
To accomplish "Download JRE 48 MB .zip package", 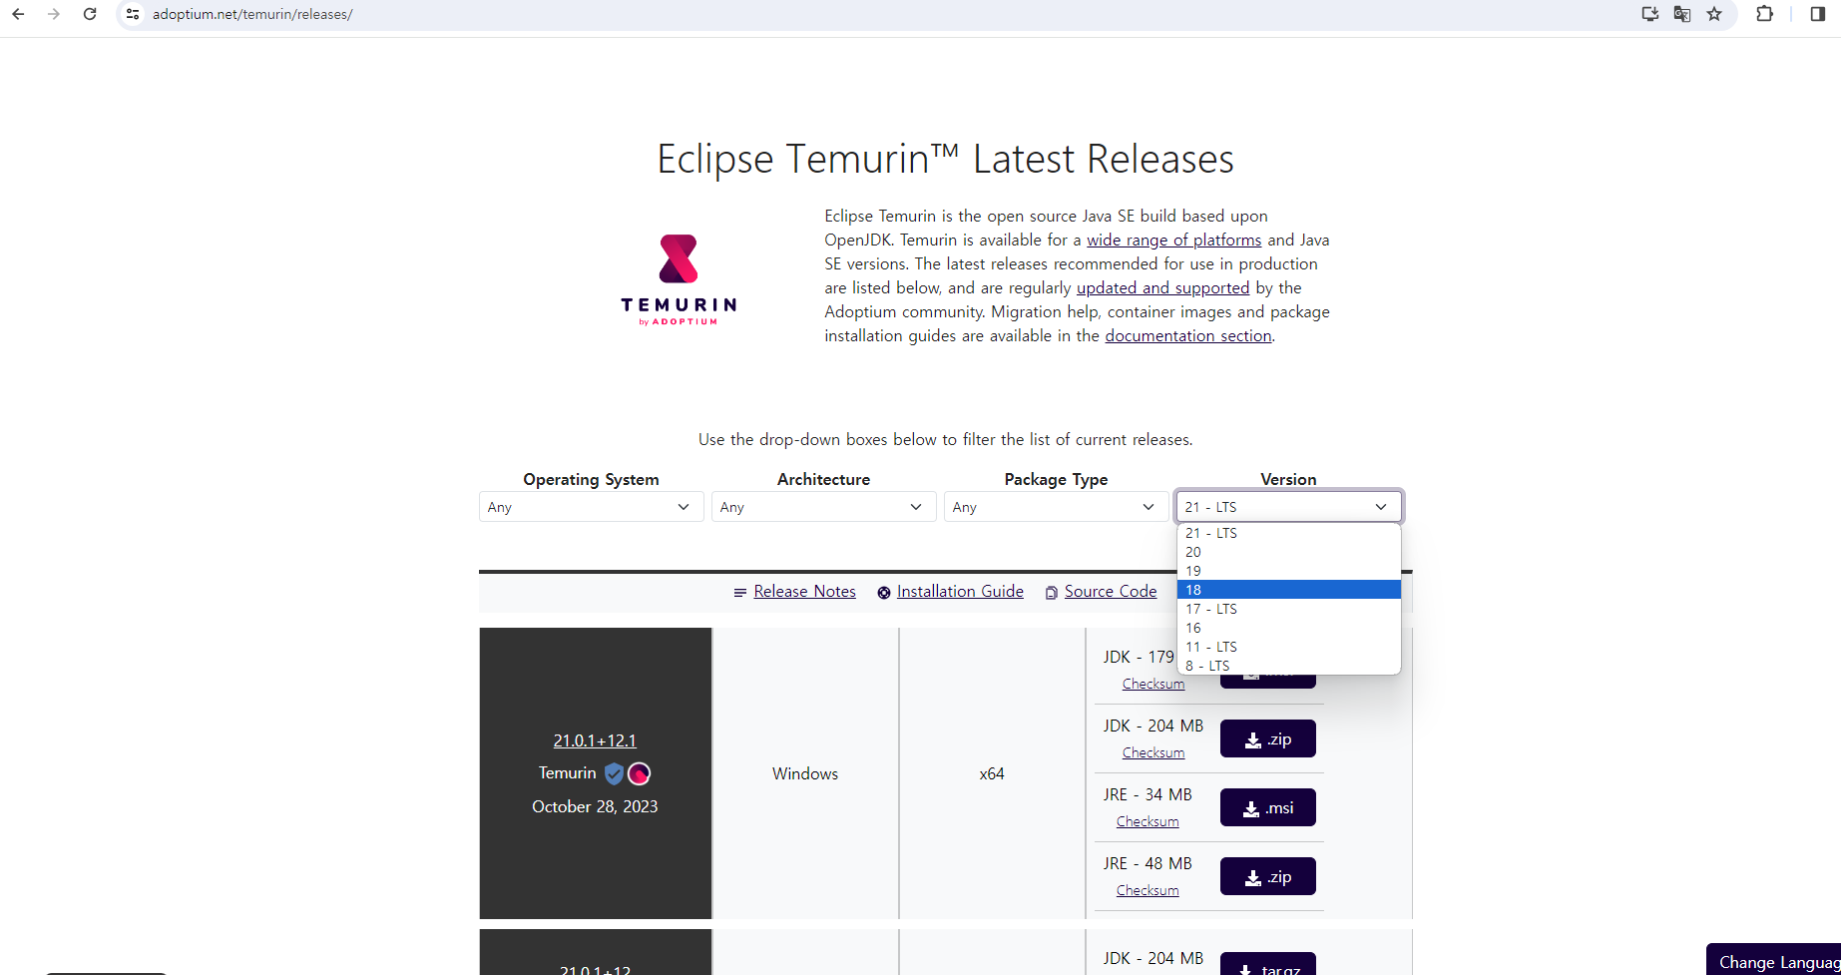I will click(x=1267, y=877).
